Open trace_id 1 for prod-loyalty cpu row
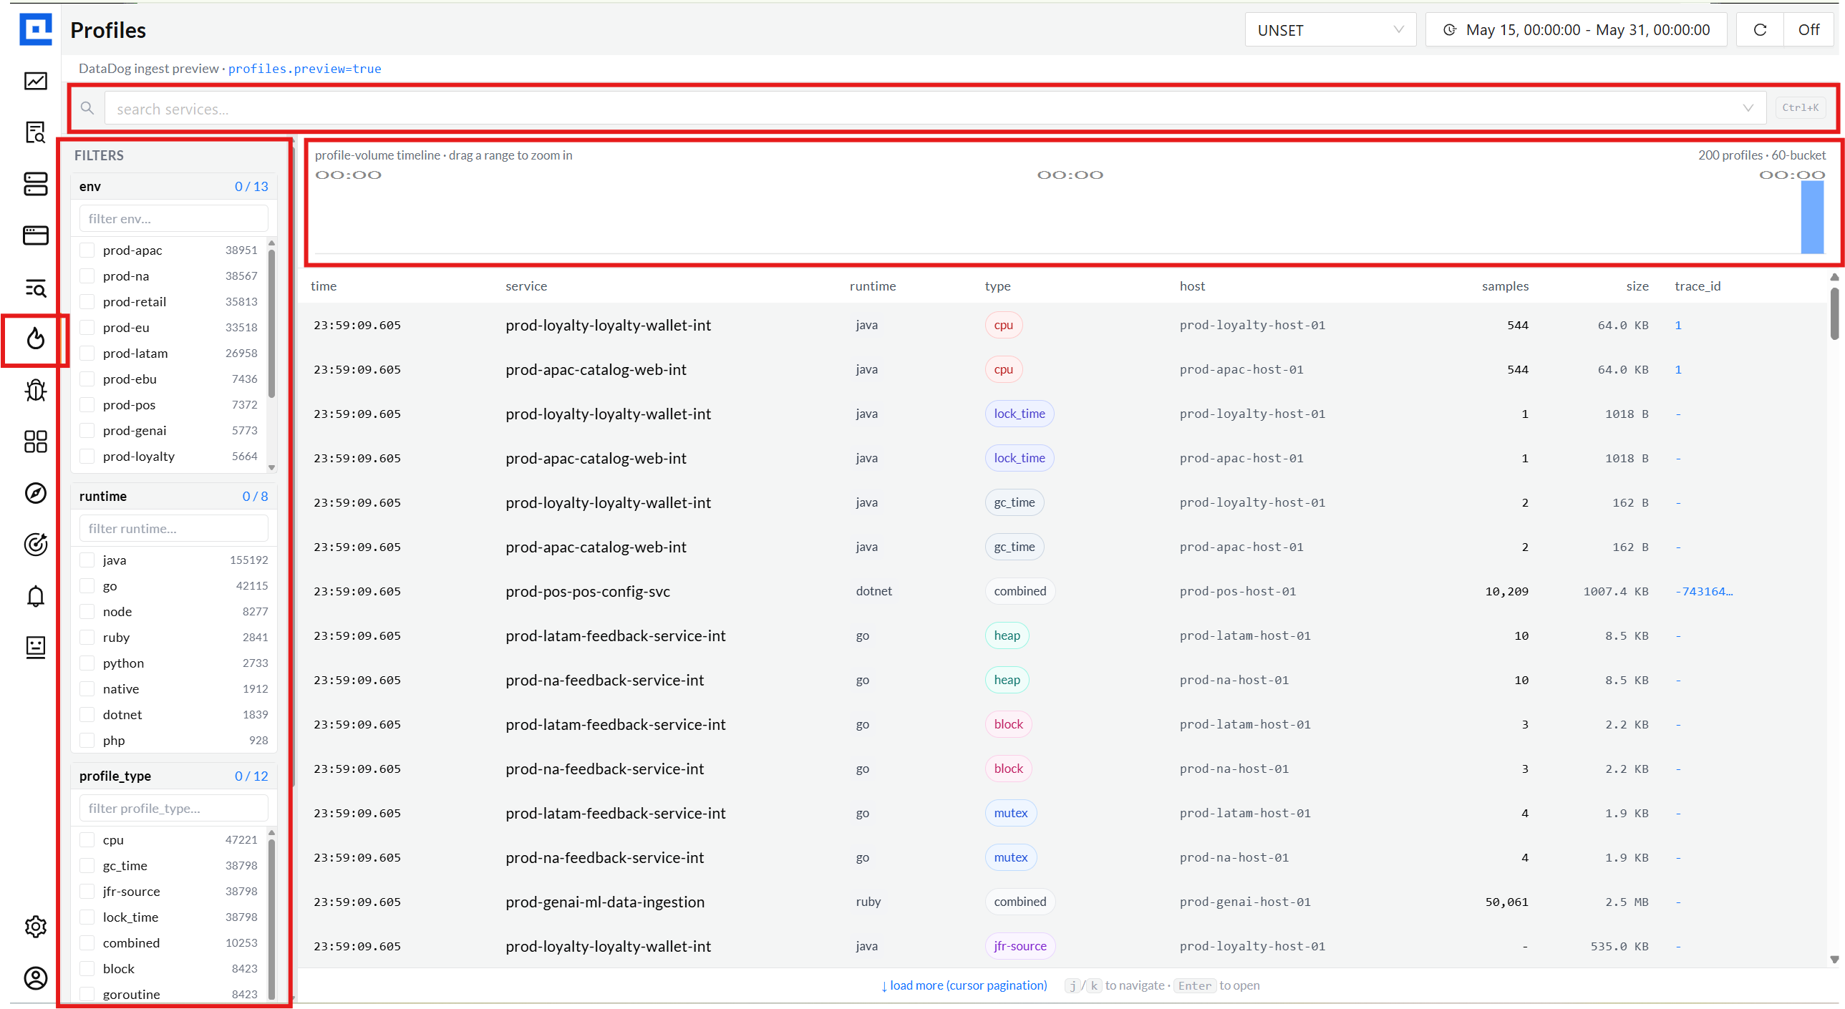The height and width of the screenshot is (1009, 1845). click(x=1678, y=325)
